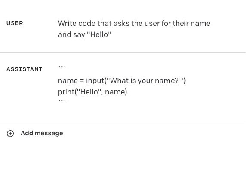Toggle the ASSISTANT role label
The image size is (246, 181).
coord(25,69)
